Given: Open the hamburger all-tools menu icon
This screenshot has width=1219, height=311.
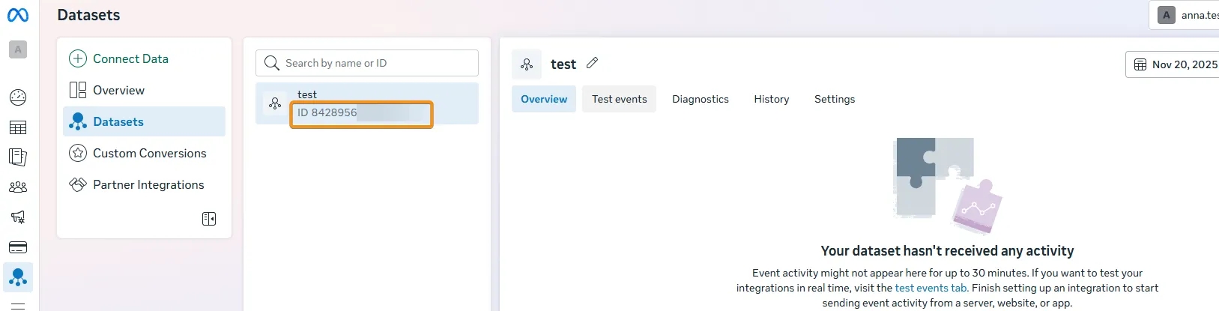Looking at the screenshot, I should pyautogui.click(x=18, y=306).
